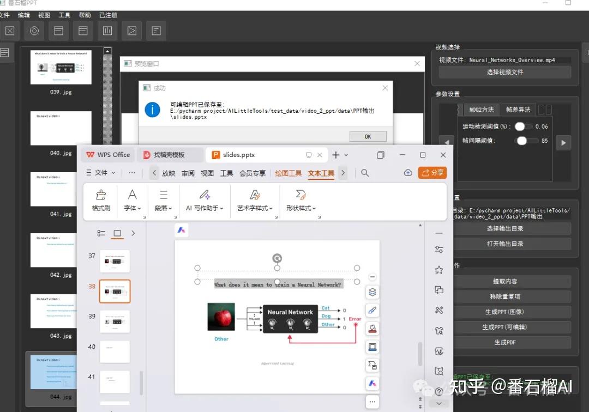Expand the slide panel chevron arrow
589x412 pixels.
[133, 233]
